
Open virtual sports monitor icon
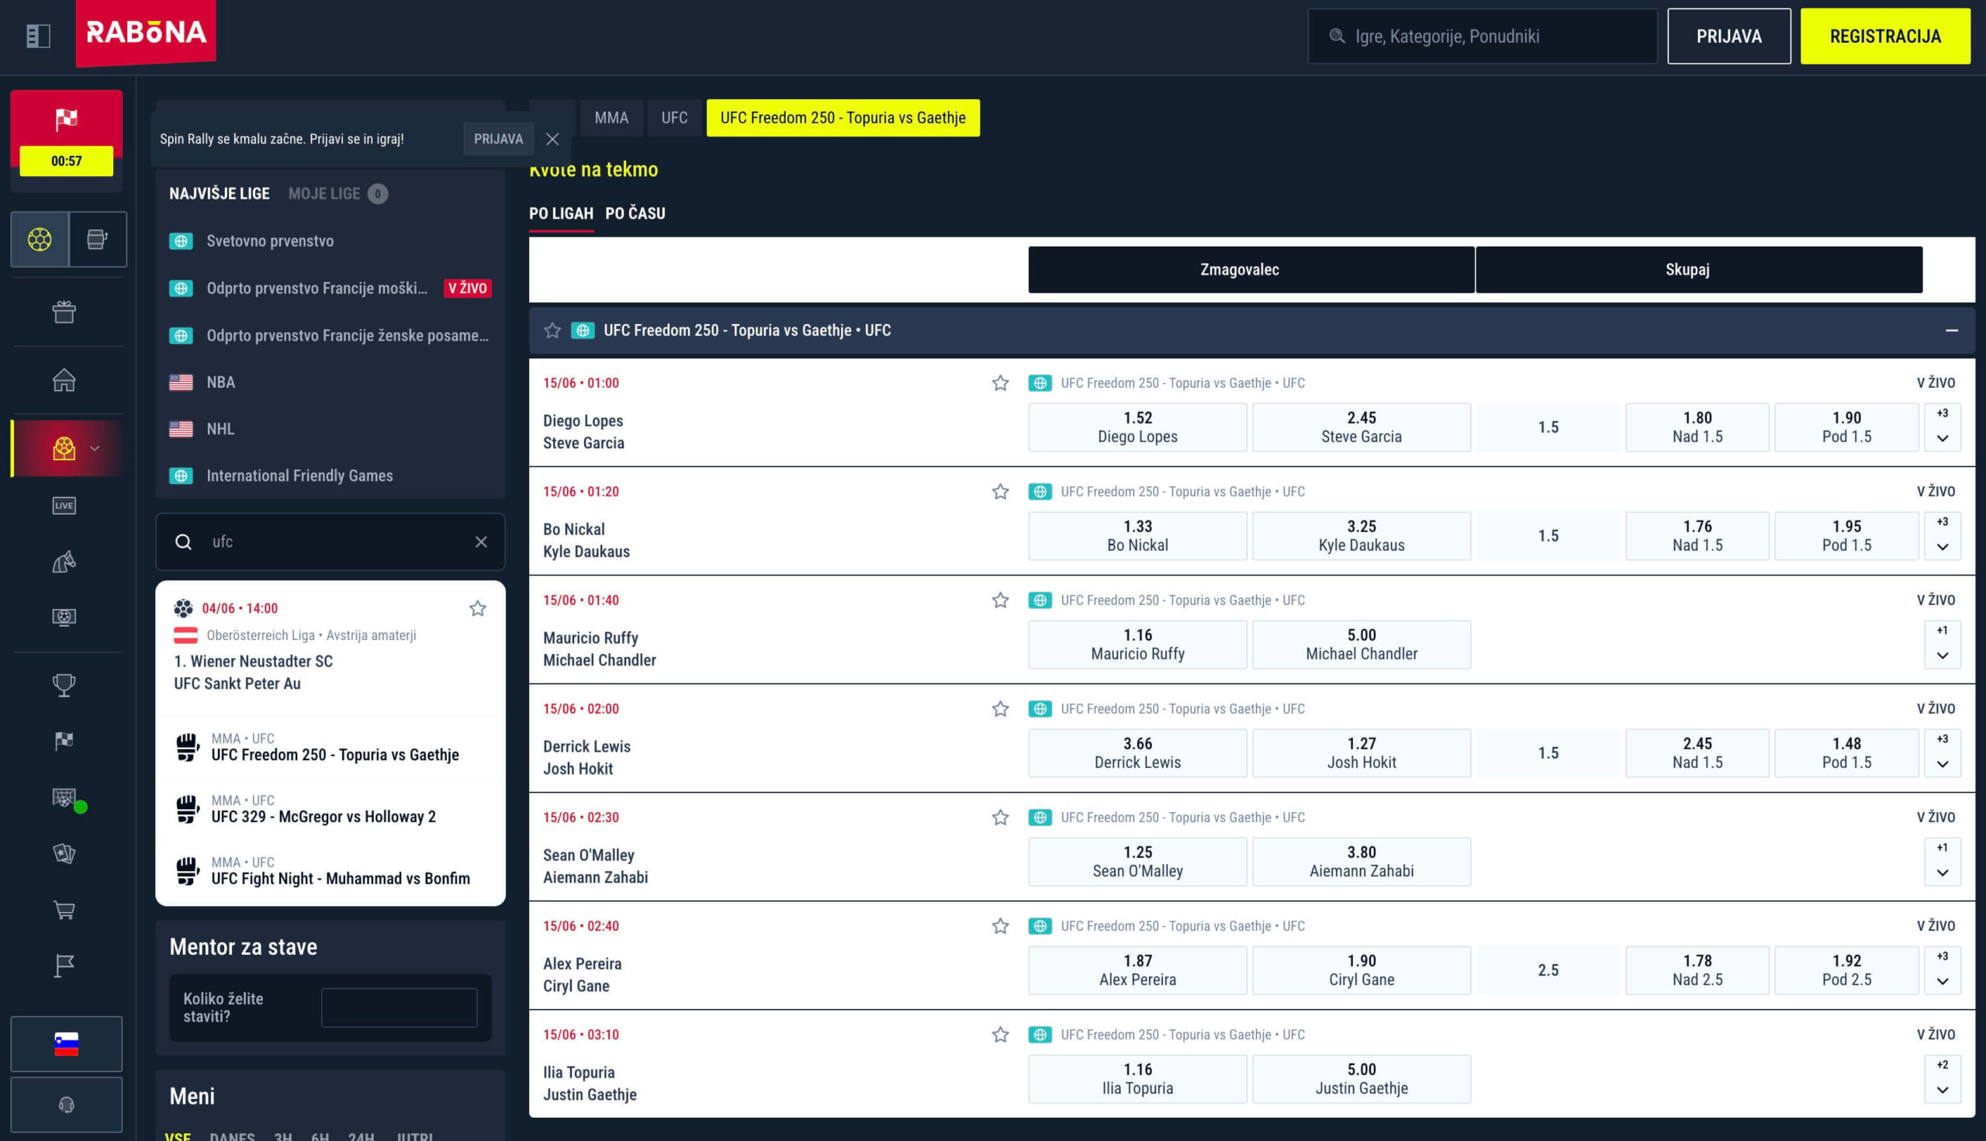click(64, 617)
